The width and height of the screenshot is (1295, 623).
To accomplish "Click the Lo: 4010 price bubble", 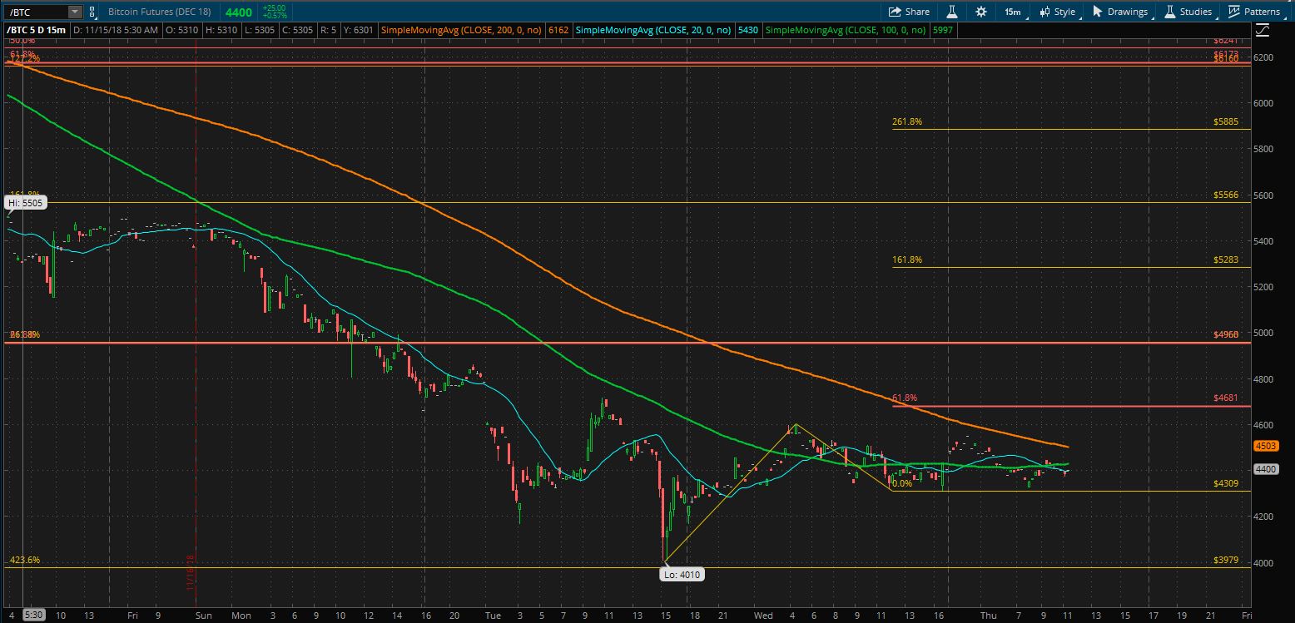I will 682,574.
